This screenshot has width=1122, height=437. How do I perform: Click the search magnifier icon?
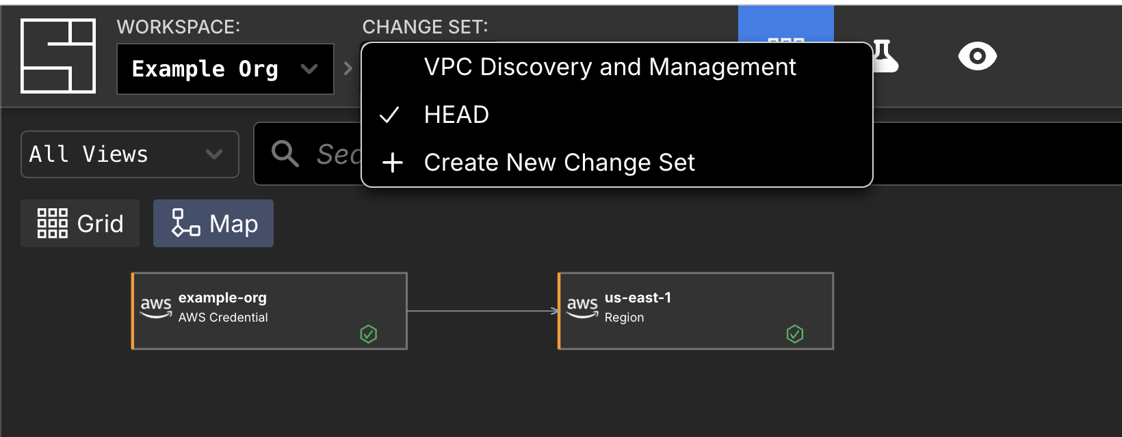point(285,154)
